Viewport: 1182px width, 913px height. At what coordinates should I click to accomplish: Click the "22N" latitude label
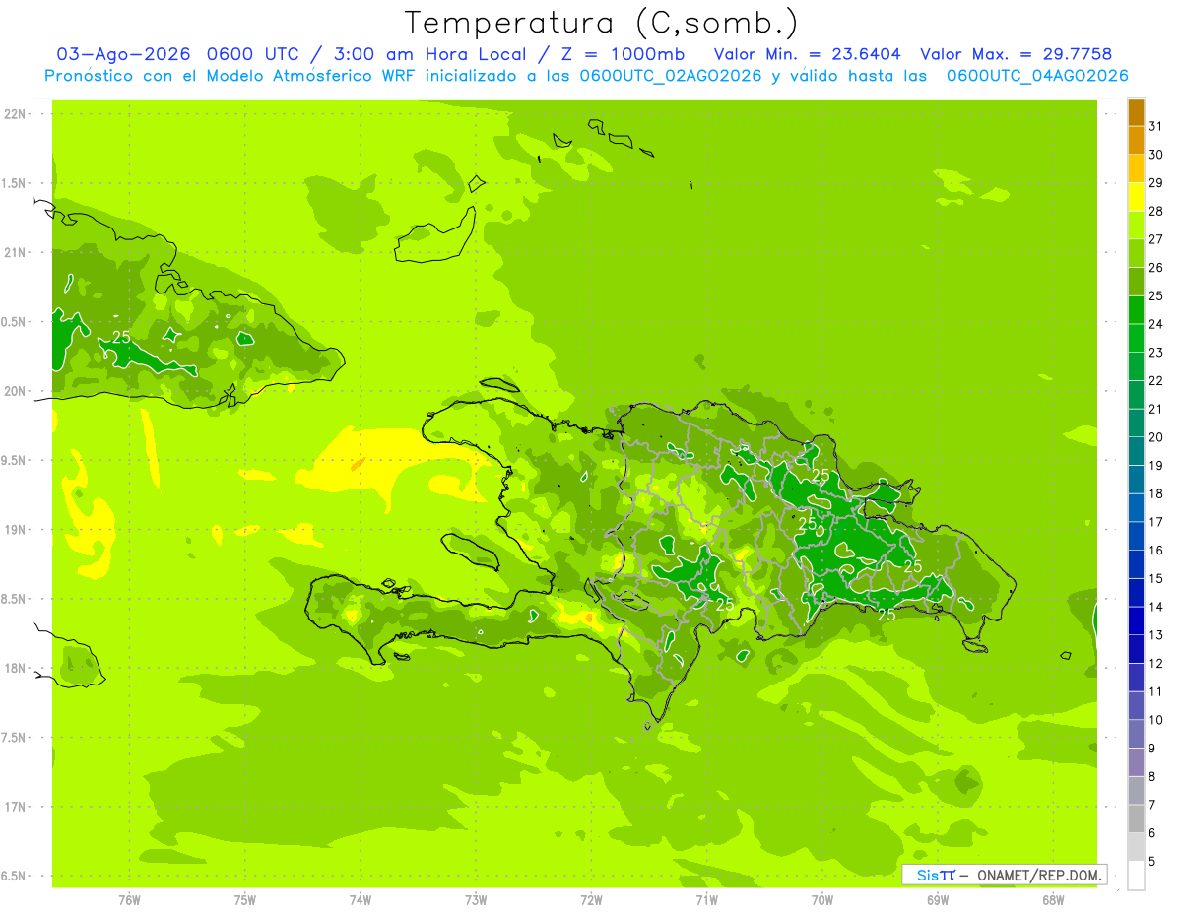[x=16, y=114]
